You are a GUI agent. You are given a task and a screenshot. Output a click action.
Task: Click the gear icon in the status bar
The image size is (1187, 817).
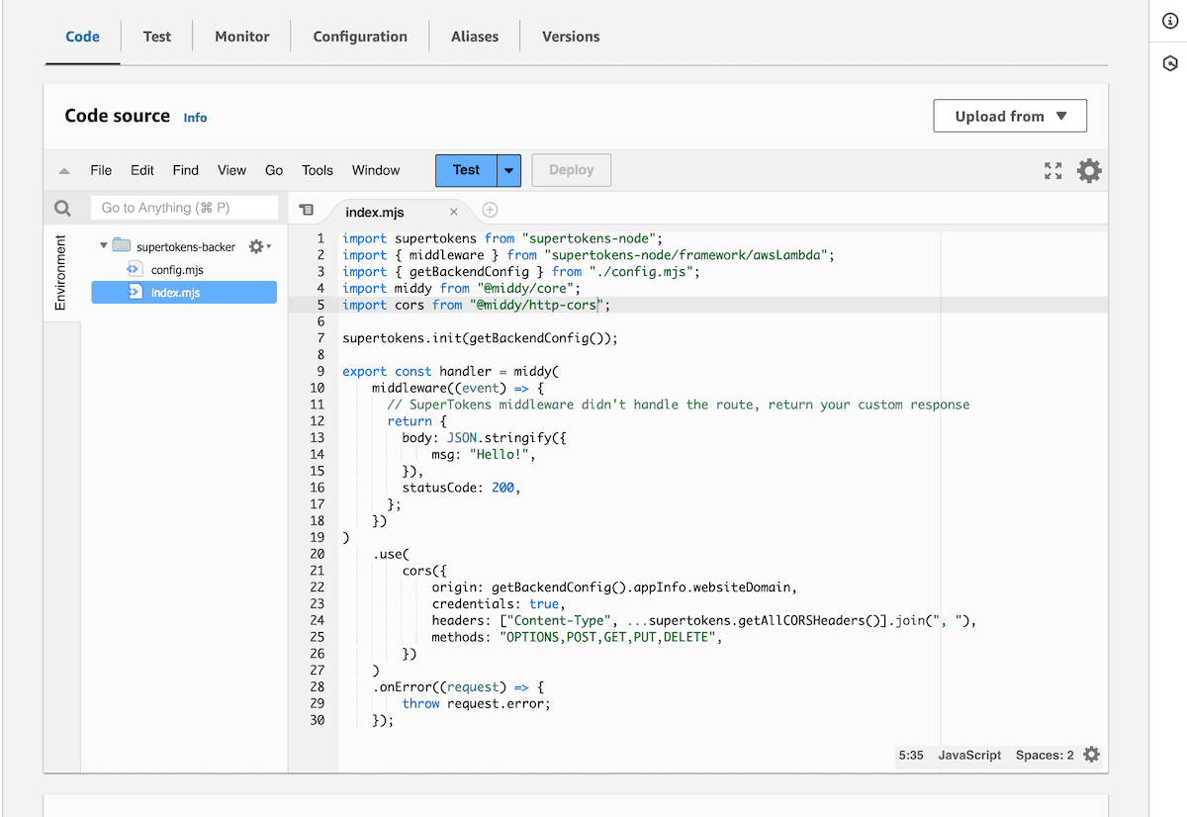coord(1090,754)
